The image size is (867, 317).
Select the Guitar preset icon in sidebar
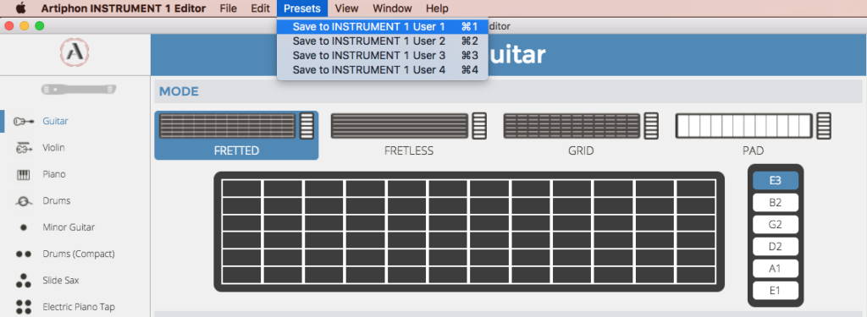23,121
